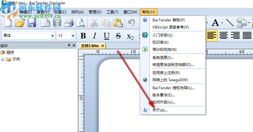Choose 系统信息(I)... menu item
The height and width of the screenshot is (132, 253).
[x=173, y=58]
